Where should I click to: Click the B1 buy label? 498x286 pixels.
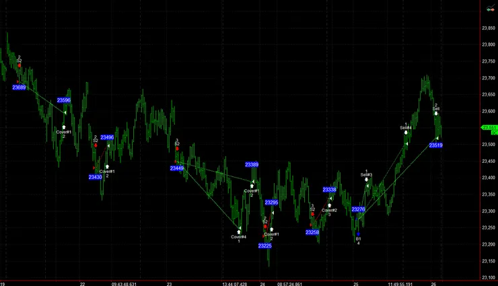(358, 239)
